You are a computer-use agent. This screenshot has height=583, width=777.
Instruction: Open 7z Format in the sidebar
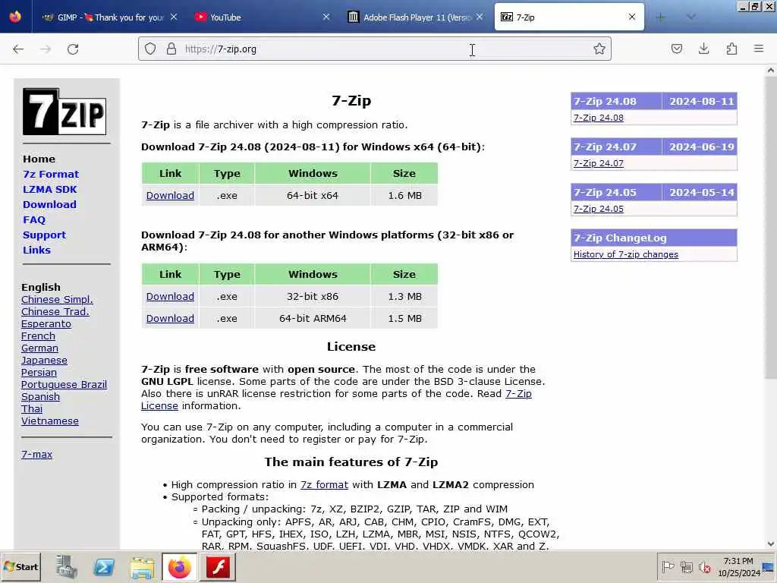point(51,174)
